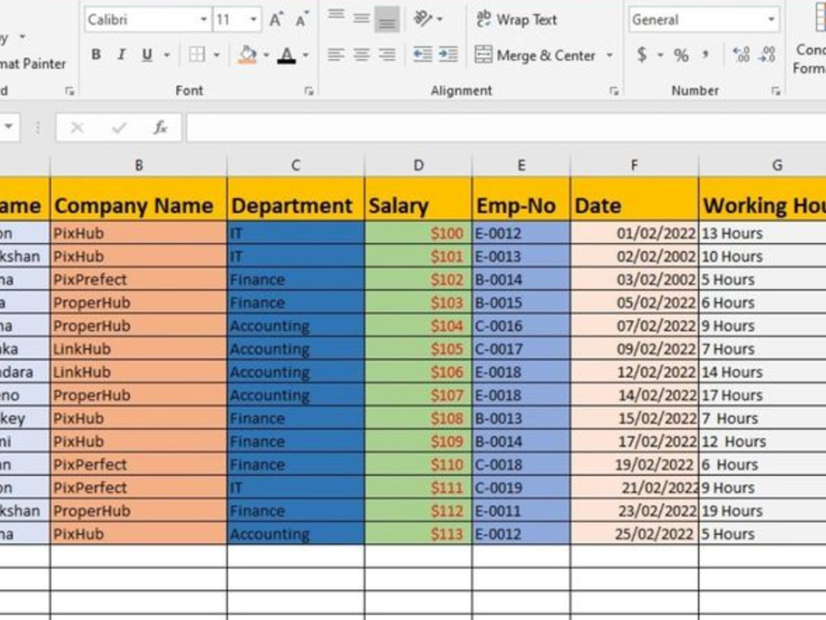Image resolution: width=826 pixels, height=620 pixels.
Task: Select column B header
Action: click(x=139, y=165)
